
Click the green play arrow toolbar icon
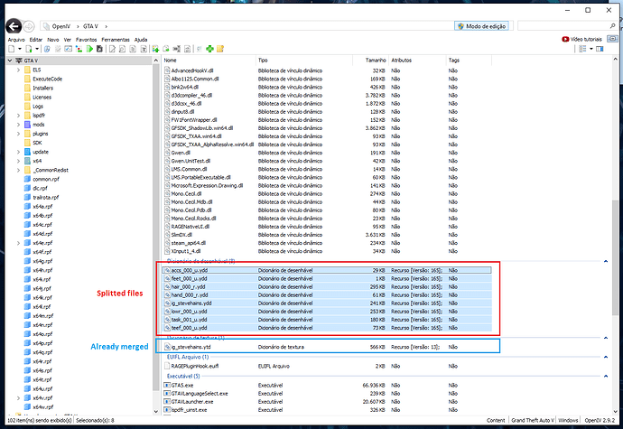(89, 49)
